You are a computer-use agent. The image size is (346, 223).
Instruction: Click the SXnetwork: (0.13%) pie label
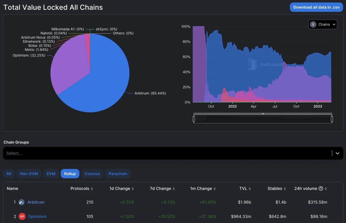39,41
